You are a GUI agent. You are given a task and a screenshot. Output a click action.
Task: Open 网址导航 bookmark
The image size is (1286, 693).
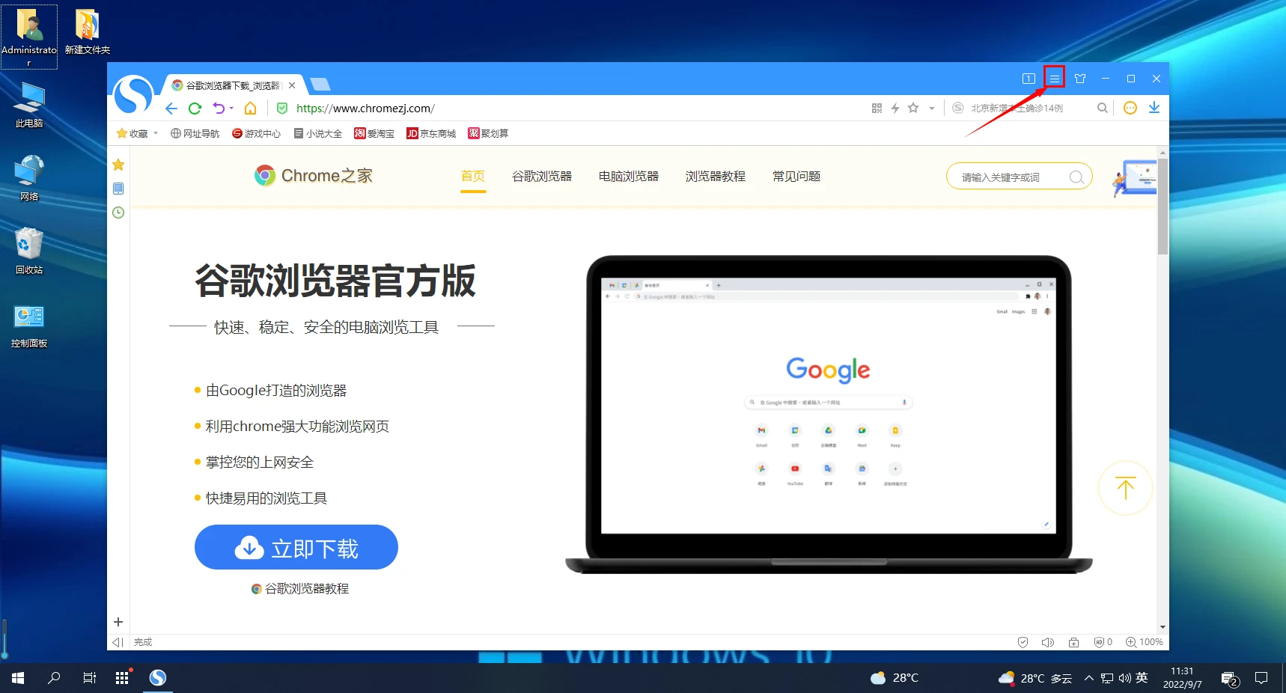195,133
